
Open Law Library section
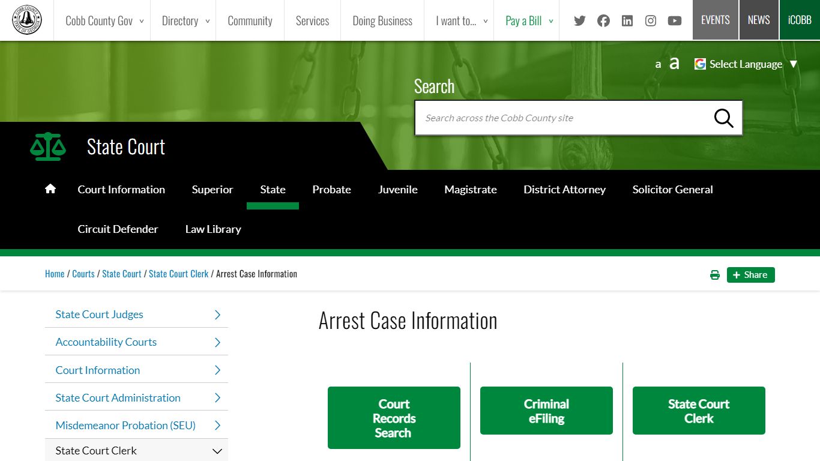[213, 229]
